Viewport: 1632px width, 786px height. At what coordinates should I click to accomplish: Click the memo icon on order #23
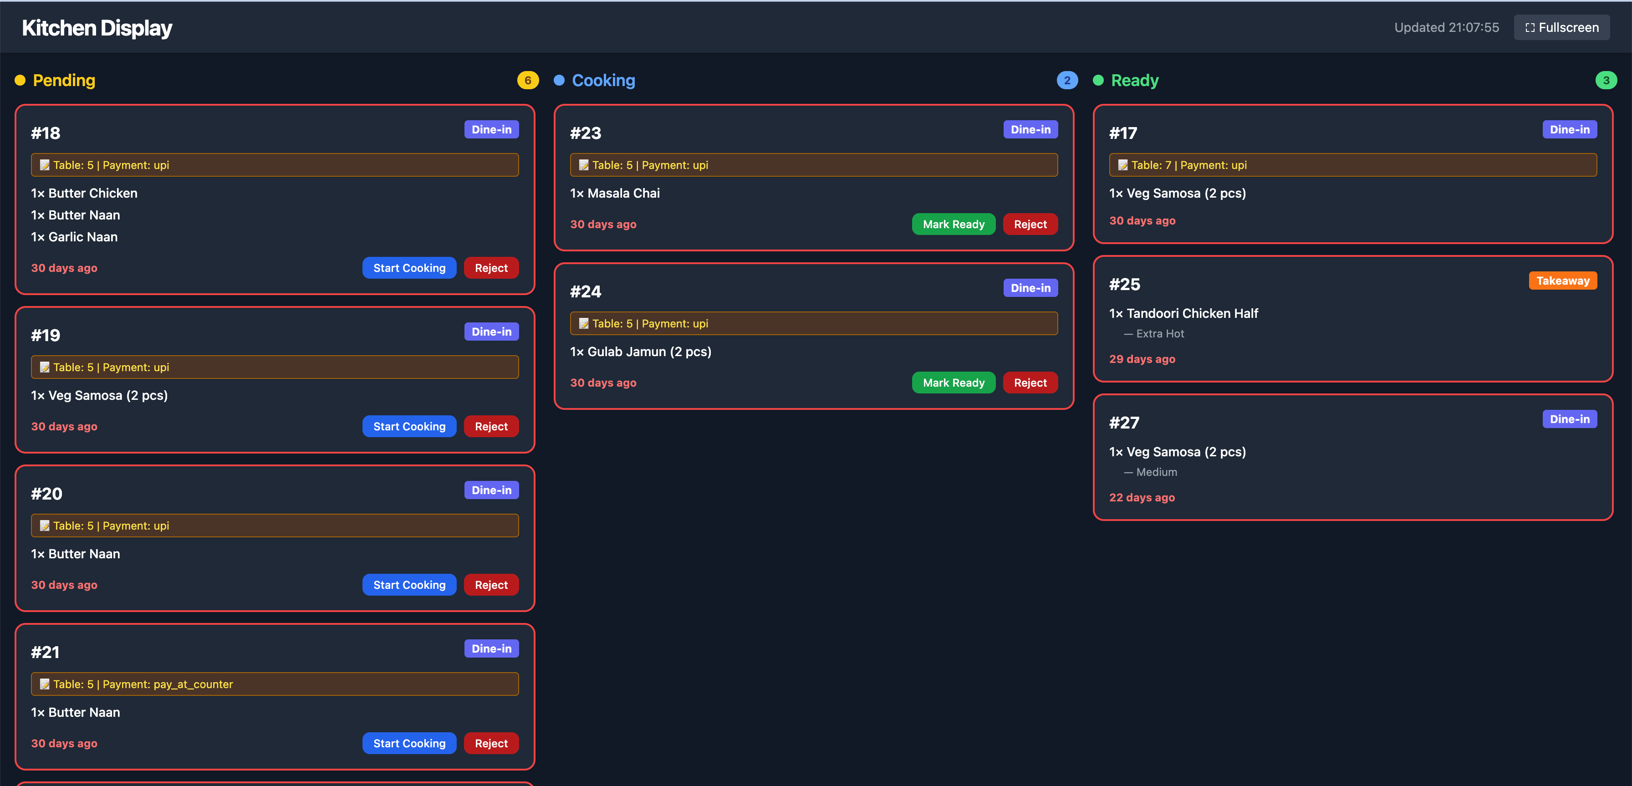(583, 165)
